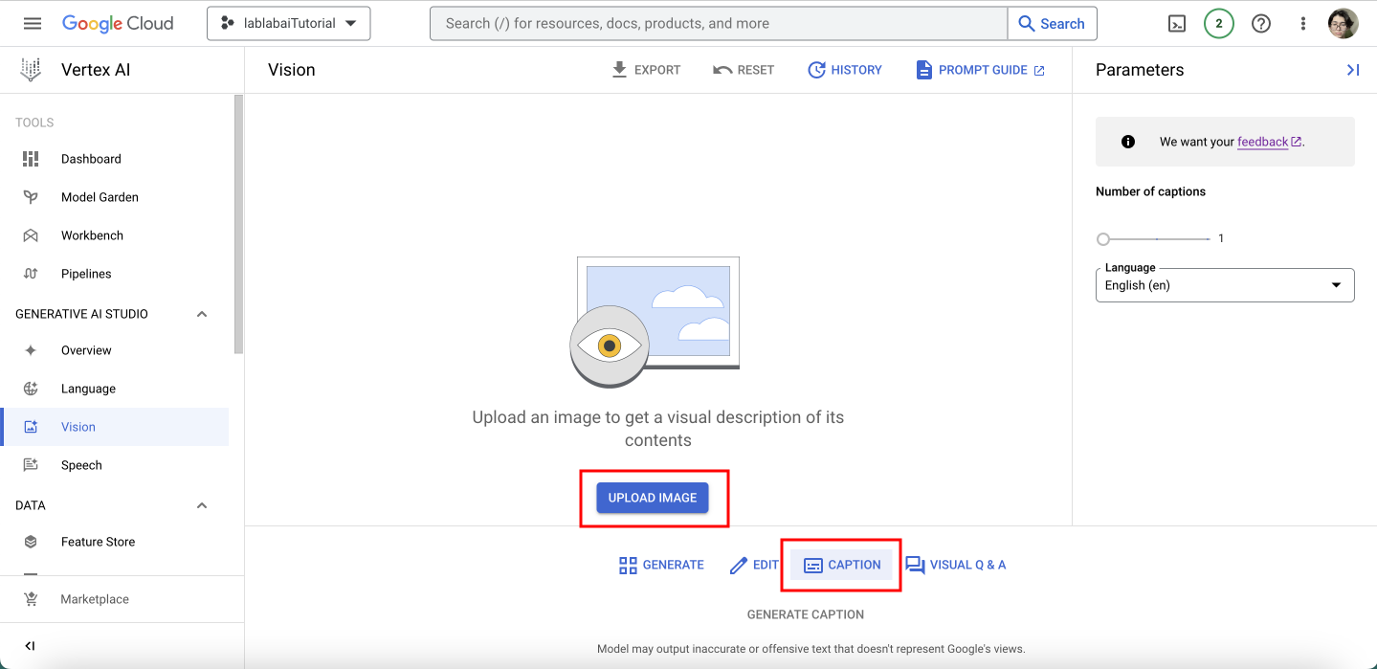Viewport: 1377px width, 669px height.
Task: Click the model disclaimer text
Action: (811, 649)
